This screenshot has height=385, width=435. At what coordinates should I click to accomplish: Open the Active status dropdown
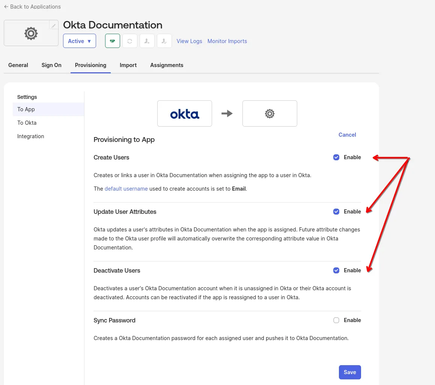click(79, 41)
